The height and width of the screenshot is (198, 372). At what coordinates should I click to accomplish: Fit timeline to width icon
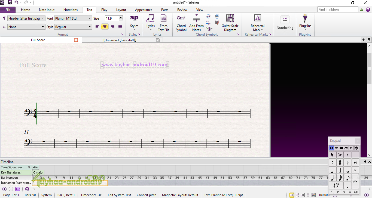18,189
